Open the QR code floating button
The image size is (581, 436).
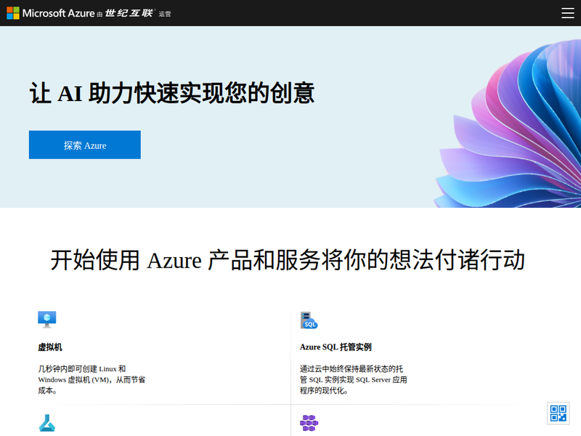coord(558,413)
